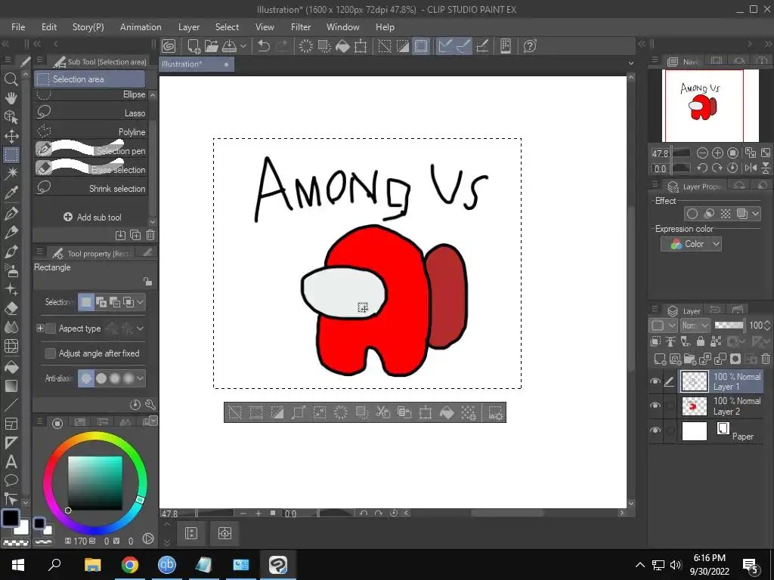
Task: Delete layer with trash icon in Layer panel
Action: pyautogui.click(x=766, y=359)
